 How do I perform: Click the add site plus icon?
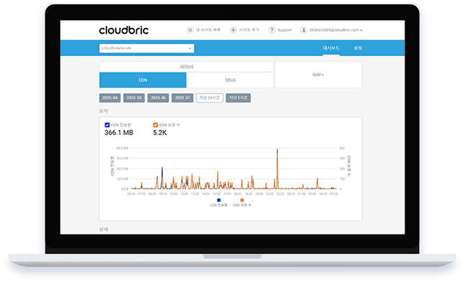click(233, 30)
